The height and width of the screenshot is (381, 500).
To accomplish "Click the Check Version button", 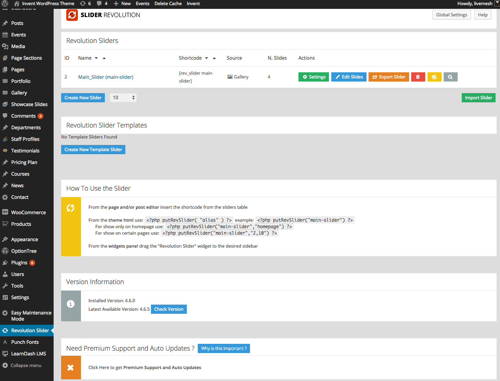I will pyautogui.click(x=168, y=309).
